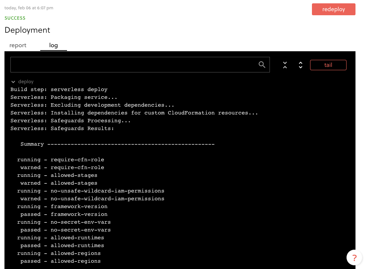Click line about custom CloudFormation resources
Viewport: 370px width, 269px height.
[x=134, y=113]
